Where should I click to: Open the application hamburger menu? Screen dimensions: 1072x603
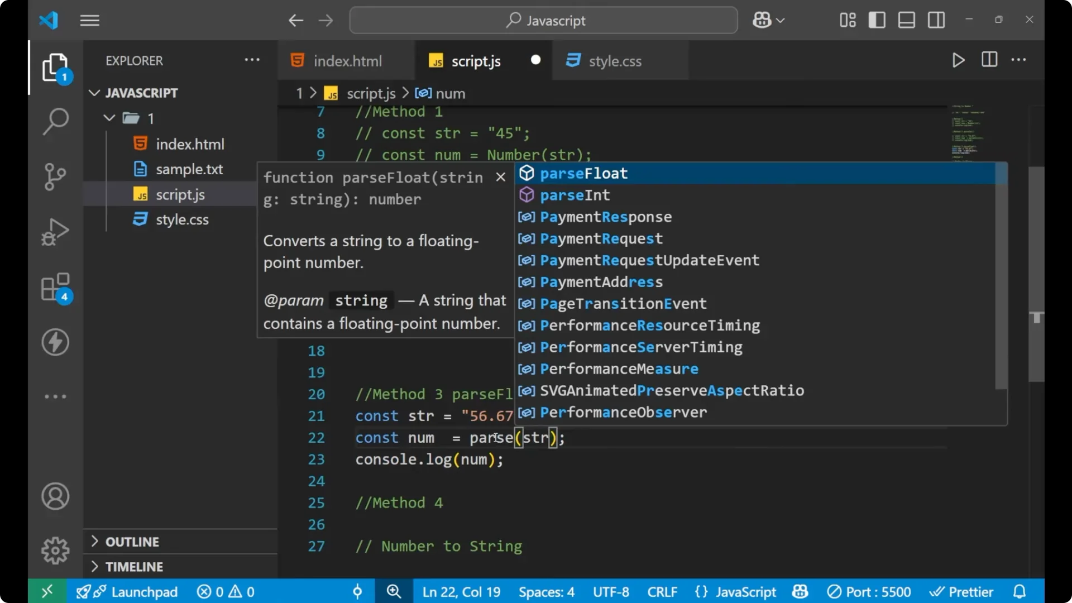click(89, 20)
